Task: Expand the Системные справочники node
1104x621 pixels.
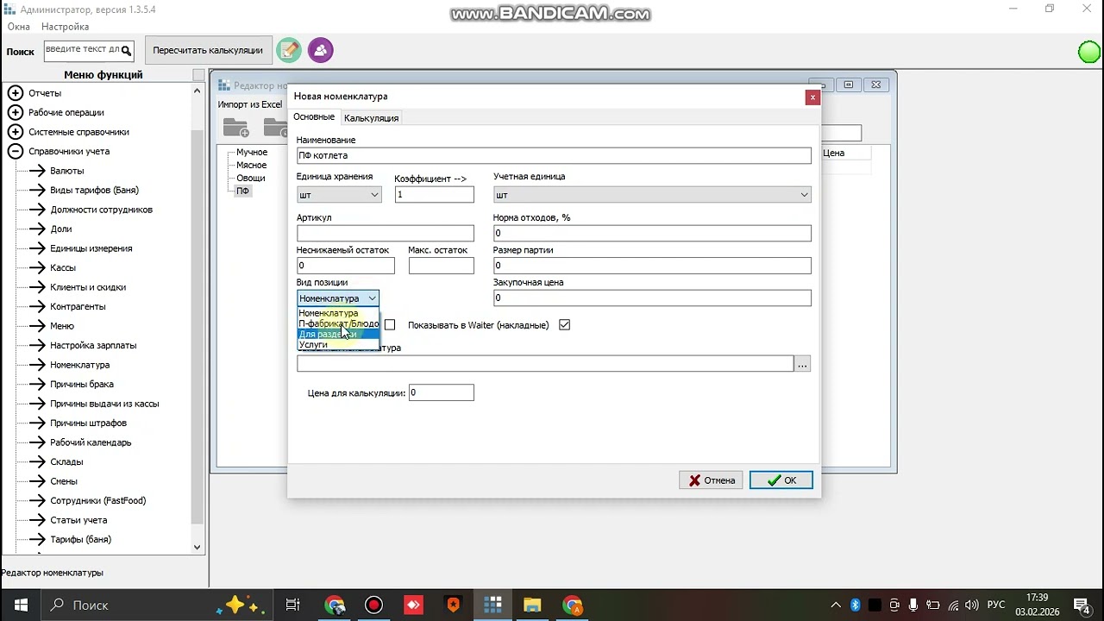Action: pos(15,132)
